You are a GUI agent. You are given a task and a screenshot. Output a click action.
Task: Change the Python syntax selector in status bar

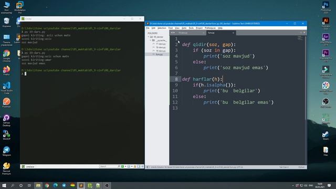point(301,167)
